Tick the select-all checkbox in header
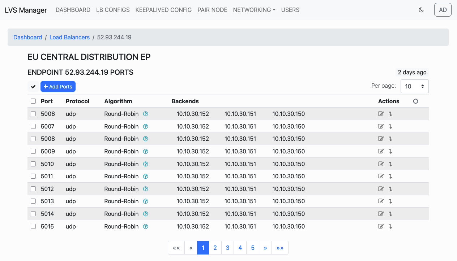The width and height of the screenshot is (457, 261). click(33, 101)
